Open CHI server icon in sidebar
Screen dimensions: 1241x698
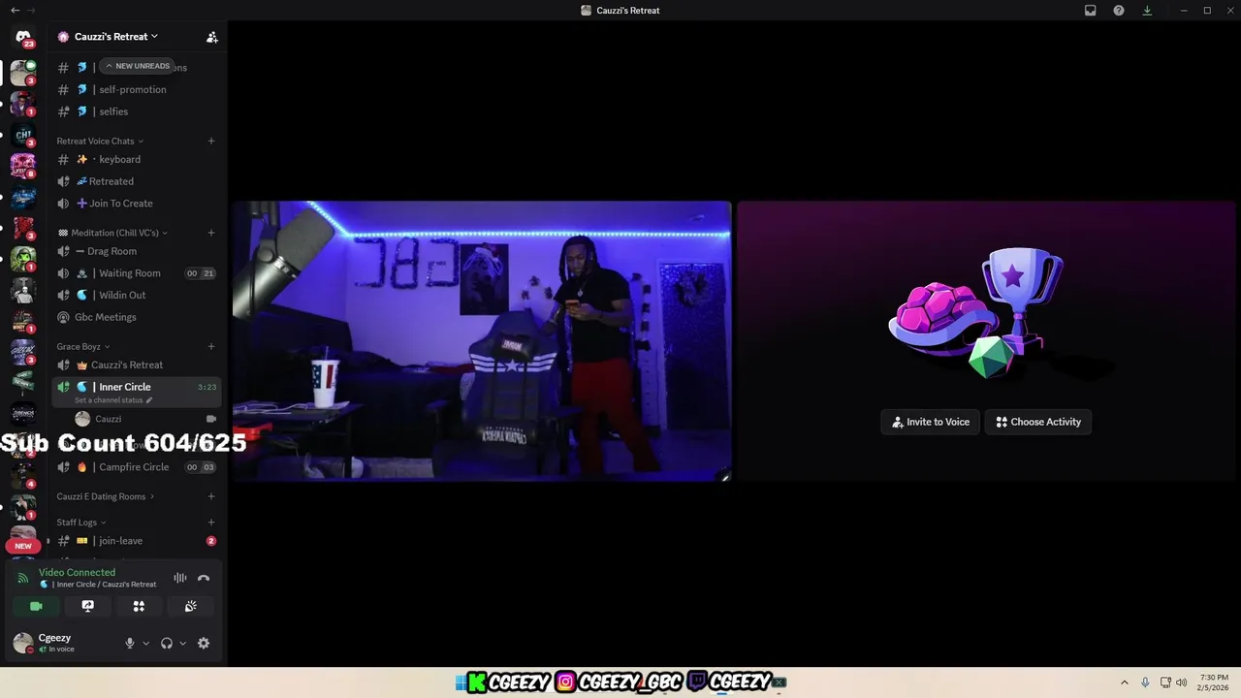click(23, 135)
